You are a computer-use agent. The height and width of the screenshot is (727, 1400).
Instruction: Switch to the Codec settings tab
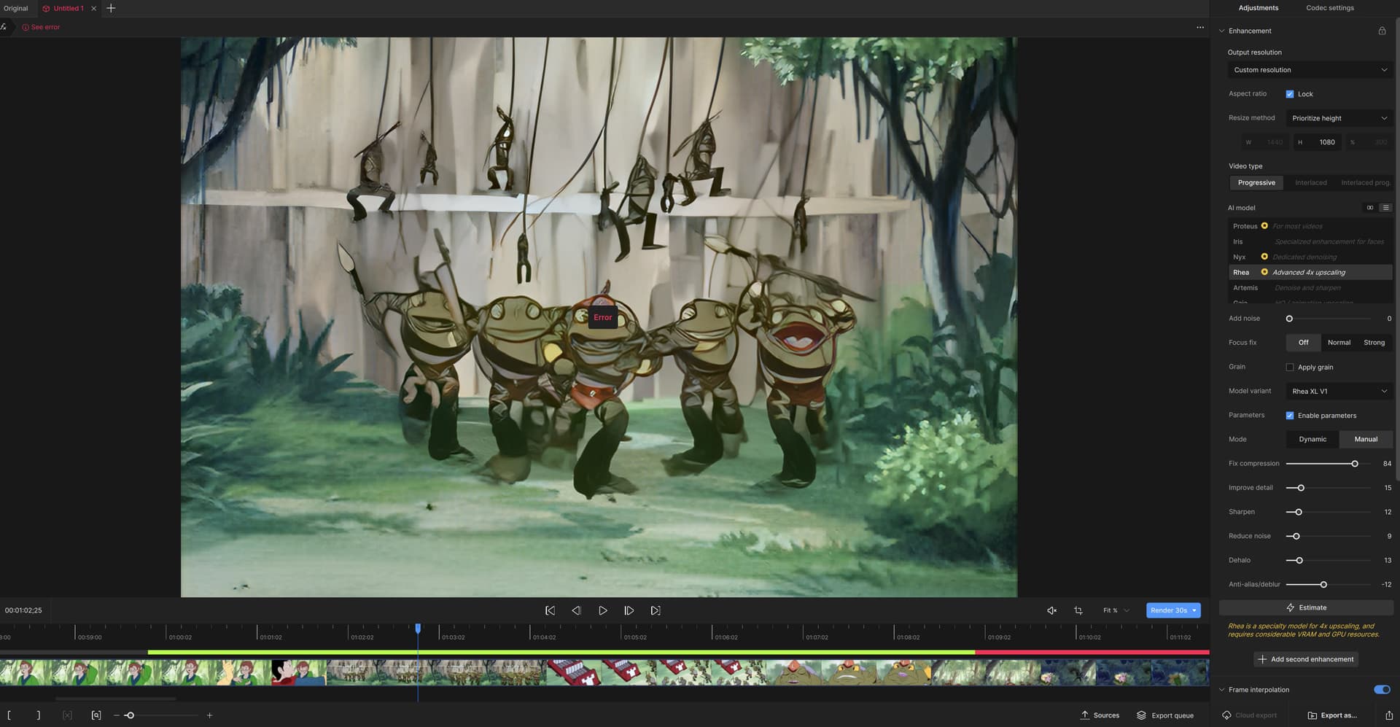tap(1329, 8)
